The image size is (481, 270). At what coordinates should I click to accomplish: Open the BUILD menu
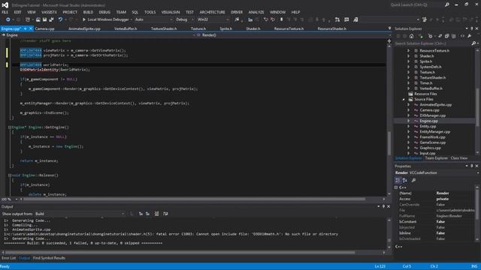coord(88,12)
